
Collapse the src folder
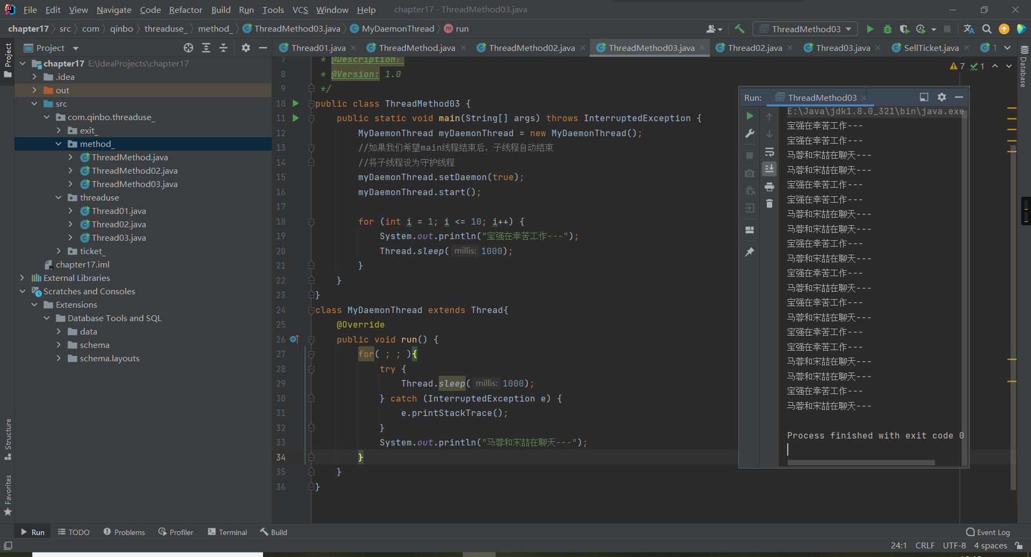(34, 103)
